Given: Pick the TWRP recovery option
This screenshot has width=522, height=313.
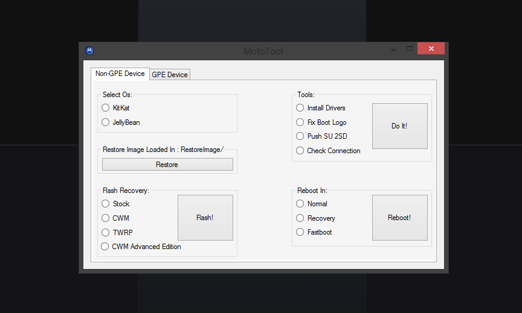Looking at the screenshot, I should (106, 232).
